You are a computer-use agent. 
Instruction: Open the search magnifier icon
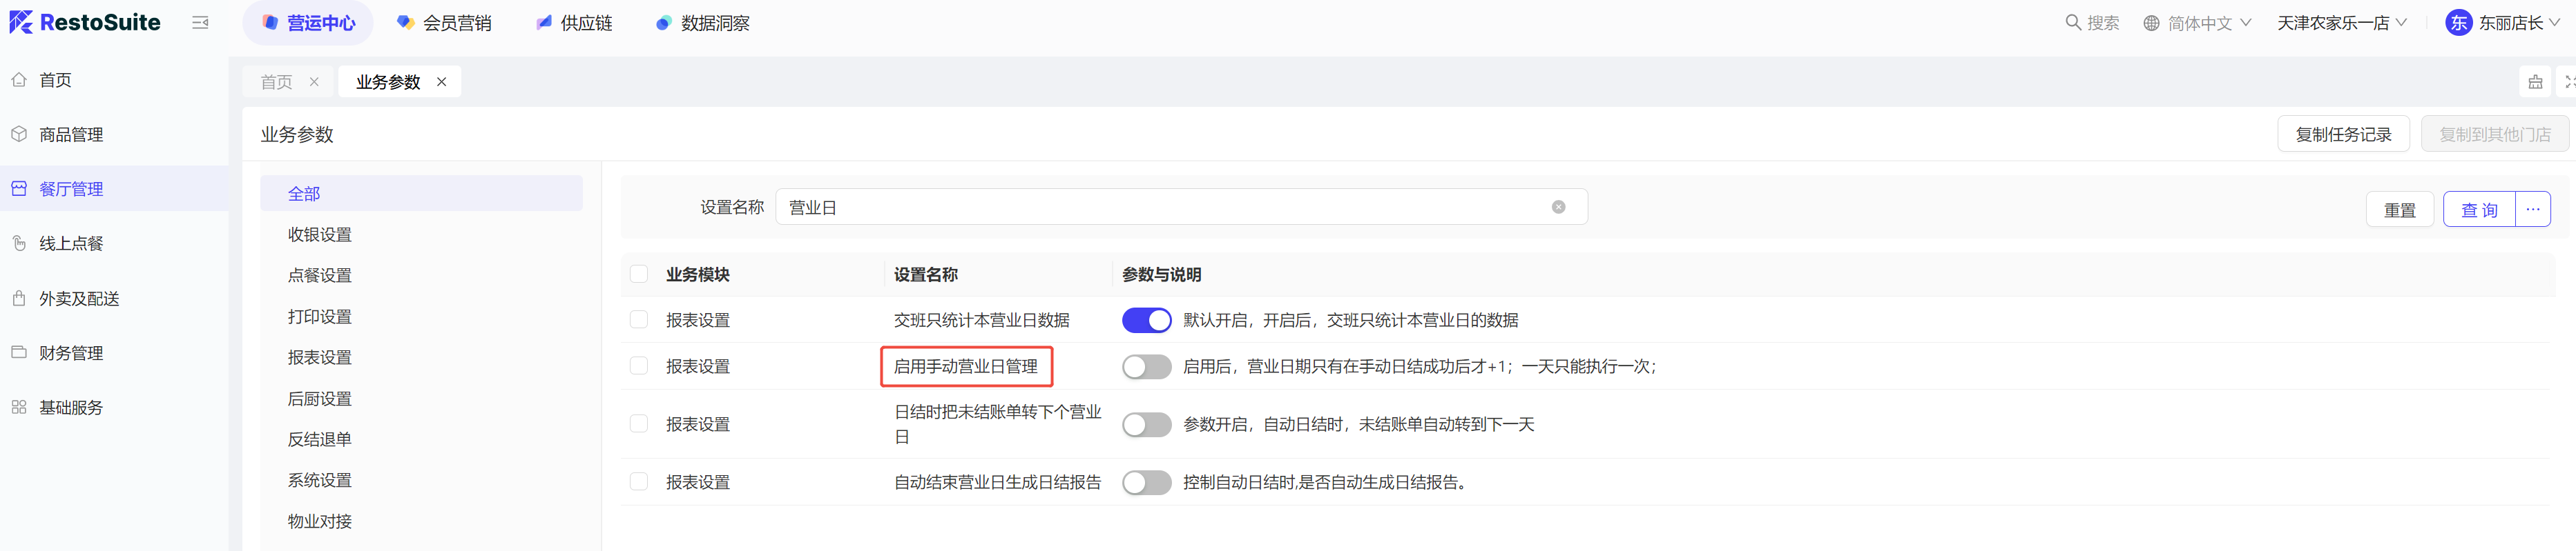tap(2072, 23)
